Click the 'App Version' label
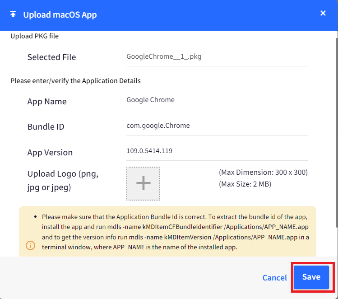The image size is (338, 299). pyautogui.click(x=50, y=153)
